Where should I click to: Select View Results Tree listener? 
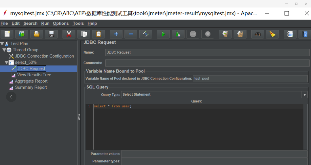34,75
